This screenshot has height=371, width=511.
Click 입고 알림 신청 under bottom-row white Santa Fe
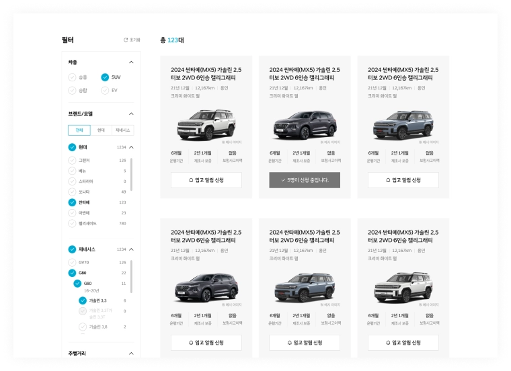coord(403,343)
